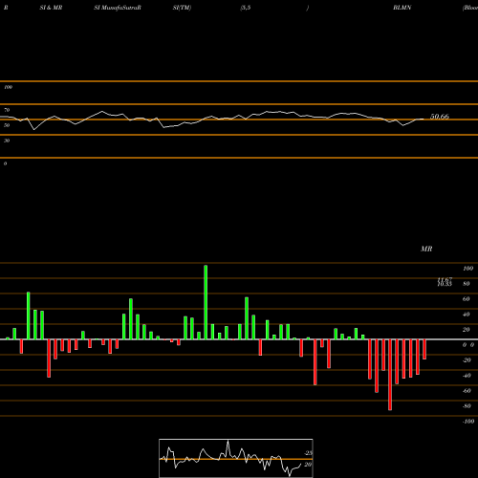Click the last red bar in MR histogram
The image size is (478, 478).
(424, 350)
